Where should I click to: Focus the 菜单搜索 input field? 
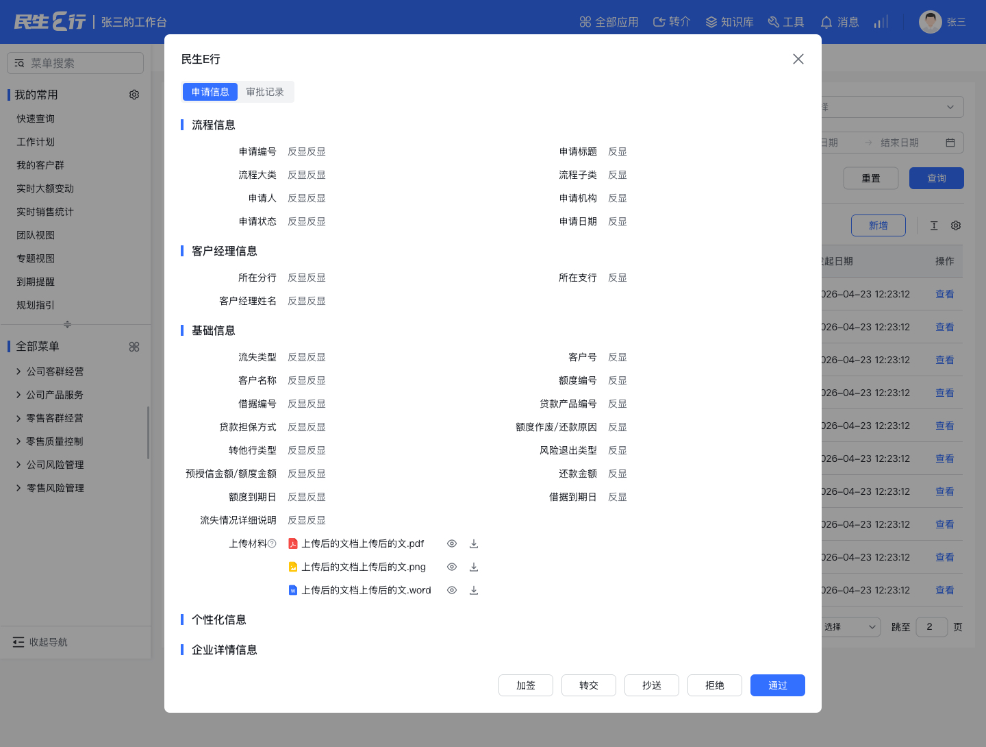(x=75, y=63)
